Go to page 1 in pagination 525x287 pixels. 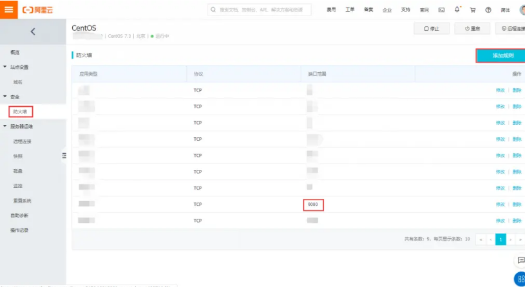coord(500,239)
